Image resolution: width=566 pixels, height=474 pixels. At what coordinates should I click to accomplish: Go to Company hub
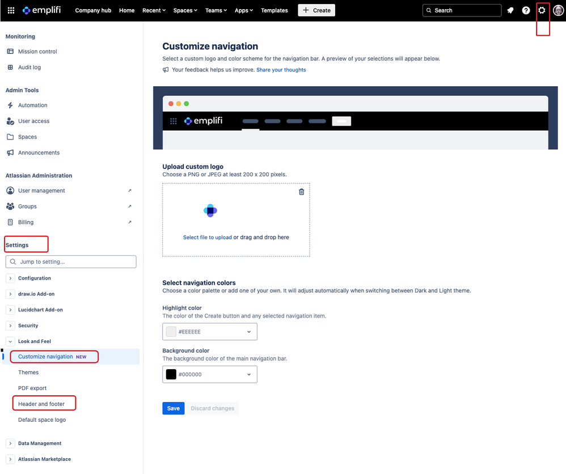point(93,10)
